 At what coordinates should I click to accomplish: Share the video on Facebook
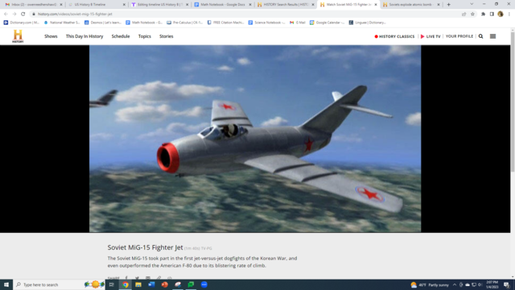tap(126, 278)
